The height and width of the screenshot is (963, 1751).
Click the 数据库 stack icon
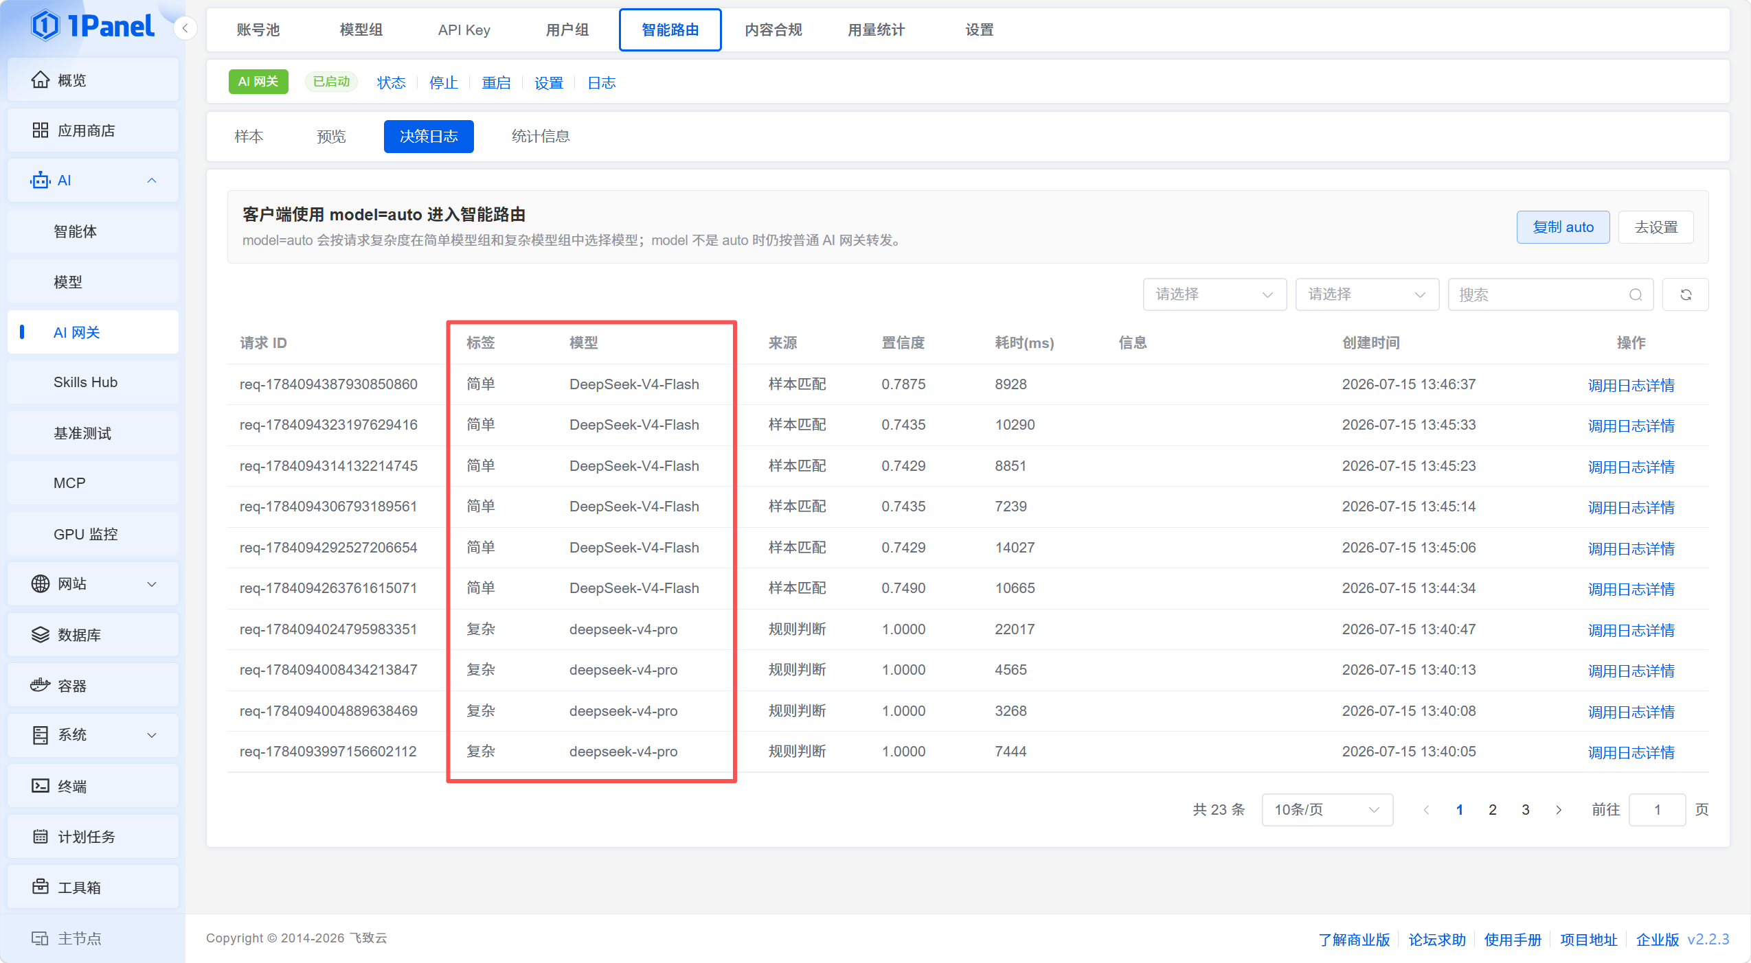pos(41,635)
